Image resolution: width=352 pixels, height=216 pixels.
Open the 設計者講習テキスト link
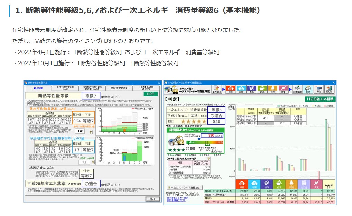(x=176, y=200)
